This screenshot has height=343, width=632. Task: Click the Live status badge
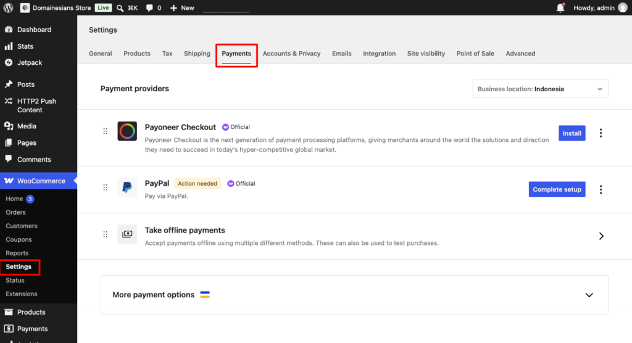(103, 7)
